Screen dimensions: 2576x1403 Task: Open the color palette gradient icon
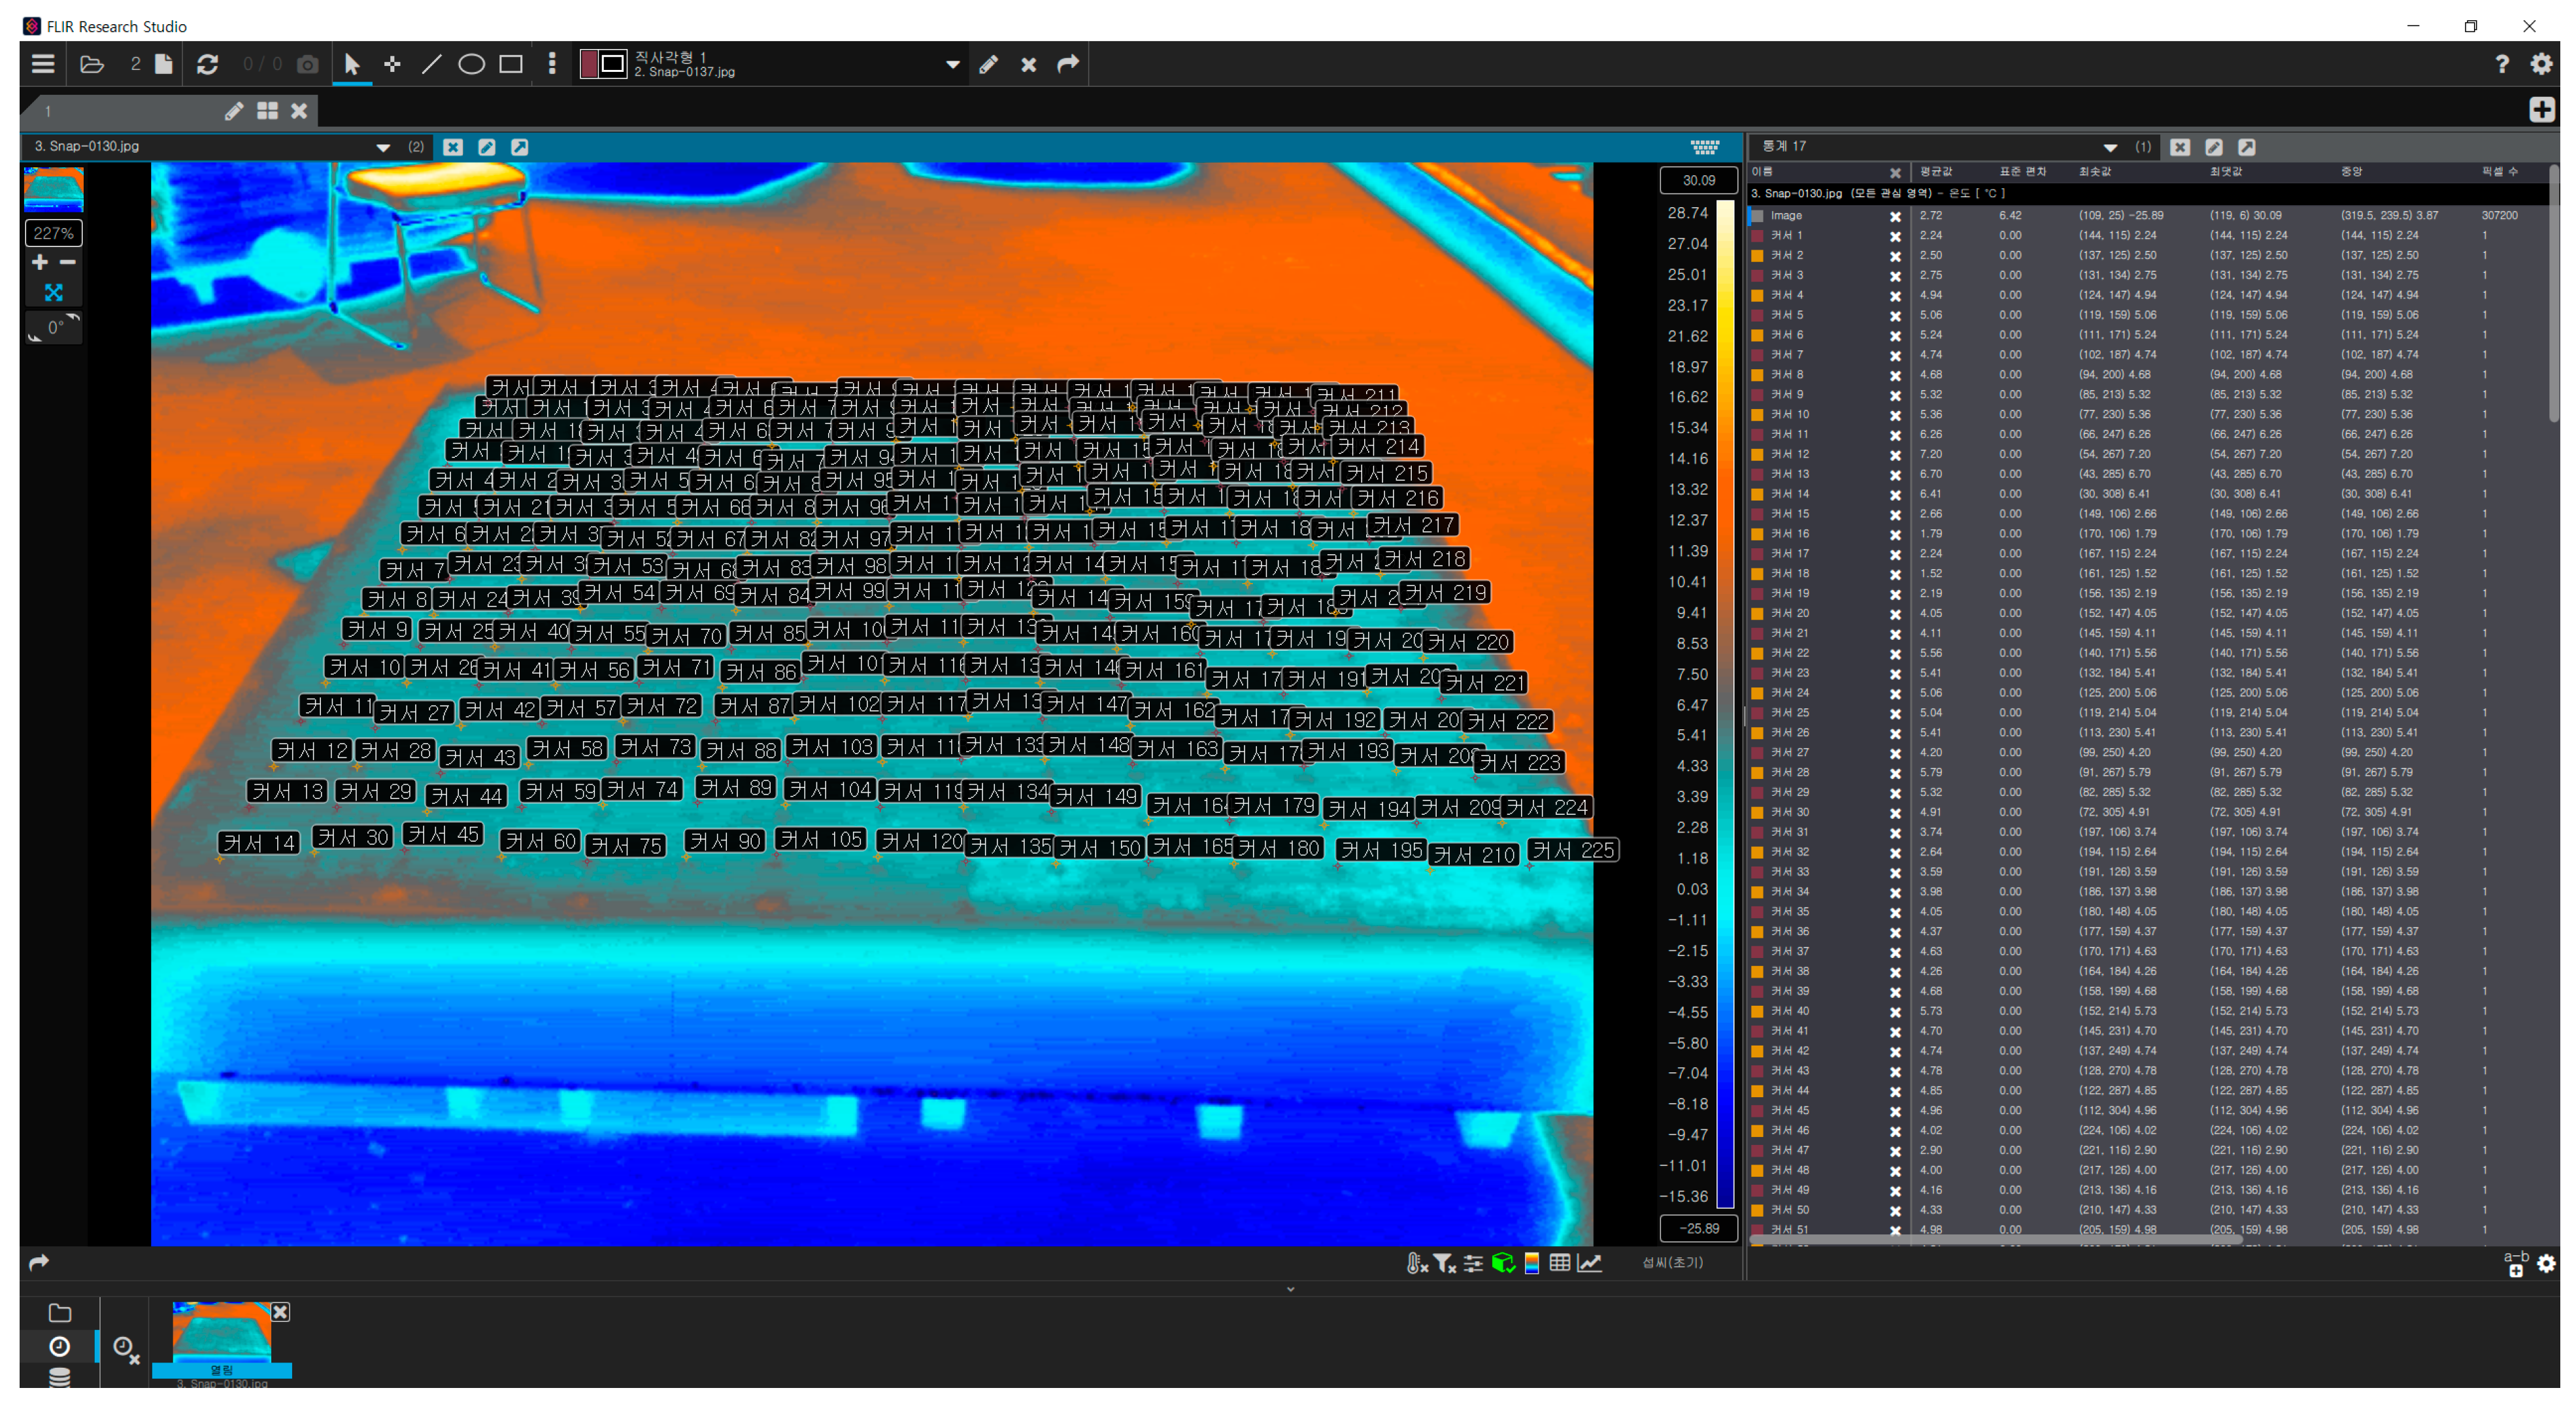(1531, 1263)
